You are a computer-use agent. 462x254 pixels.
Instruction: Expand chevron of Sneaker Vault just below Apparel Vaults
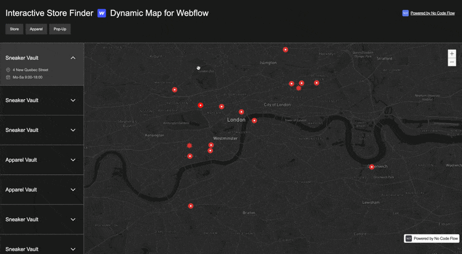coord(73,219)
